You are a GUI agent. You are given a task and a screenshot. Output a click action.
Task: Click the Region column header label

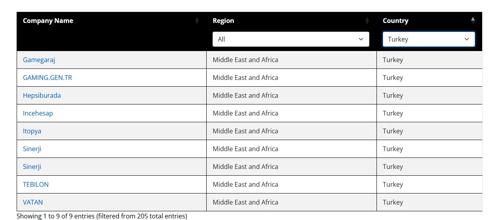click(223, 21)
